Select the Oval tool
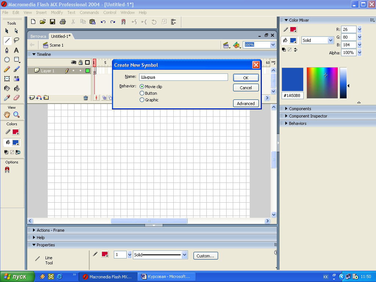The width and height of the screenshot is (376, 282). (x=7, y=59)
